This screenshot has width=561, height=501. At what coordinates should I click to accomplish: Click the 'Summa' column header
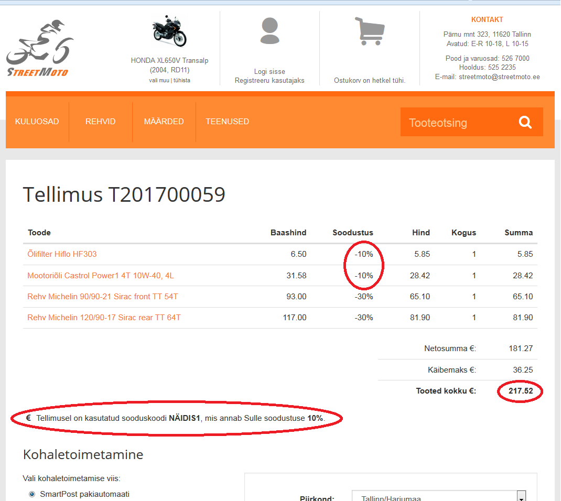click(x=519, y=233)
